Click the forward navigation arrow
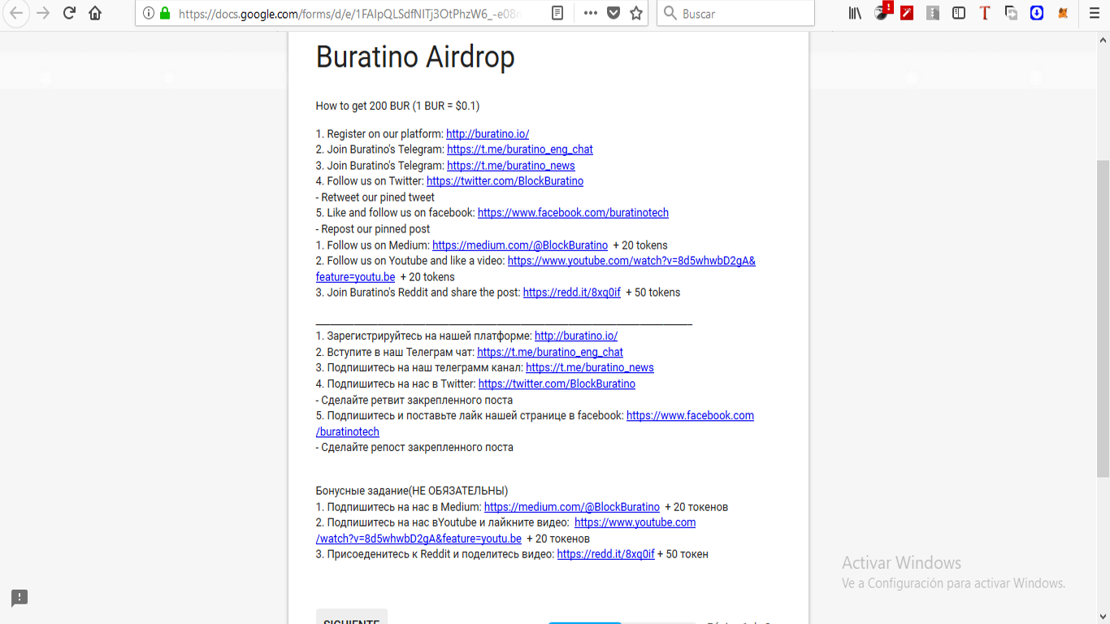The height and width of the screenshot is (624, 1110). pos(43,13)
